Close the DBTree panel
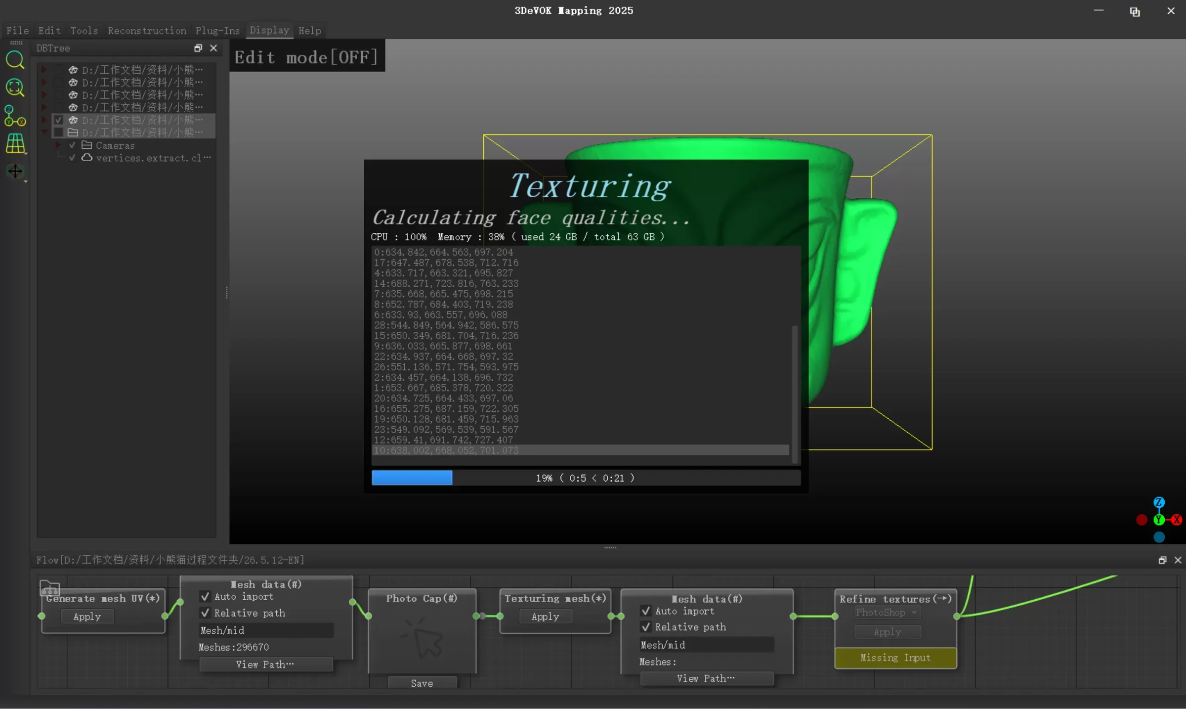1186x709 pixels. pyautogui.click(x=213, y=48)
